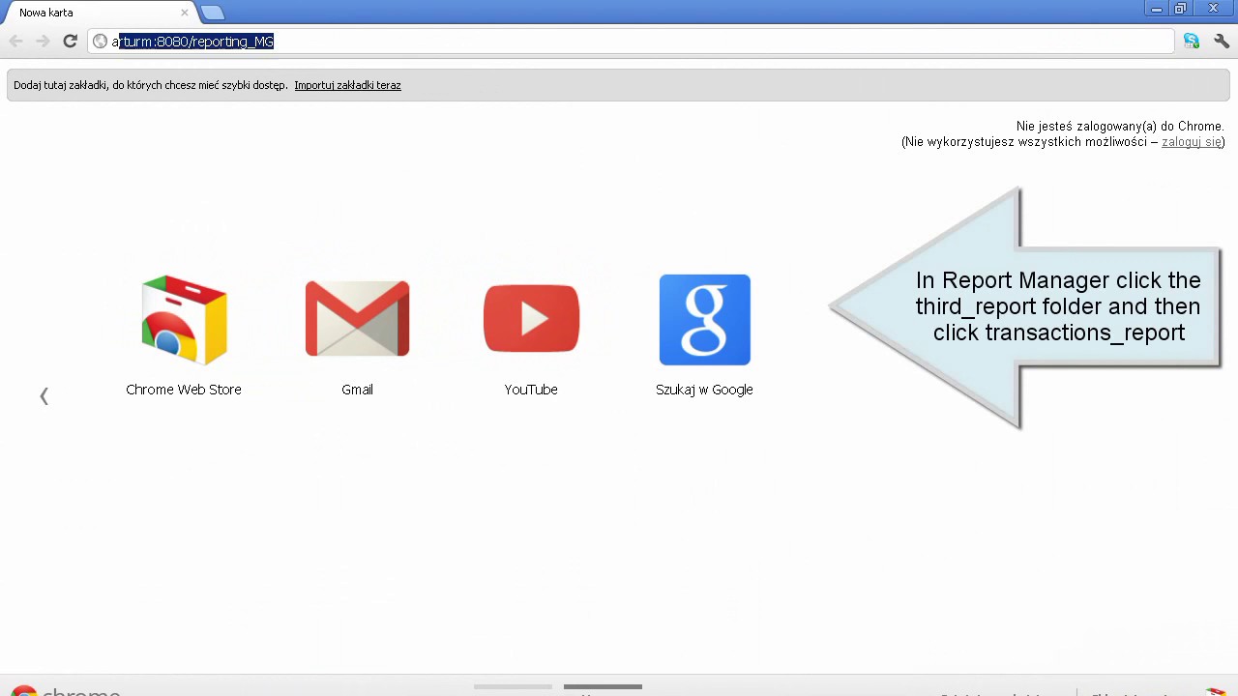Minimize the Chrome window

1157,9
